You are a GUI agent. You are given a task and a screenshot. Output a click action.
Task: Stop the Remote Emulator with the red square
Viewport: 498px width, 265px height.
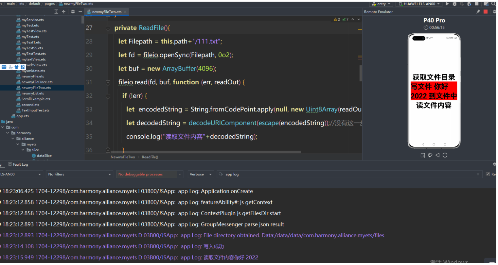pos(486,11)
